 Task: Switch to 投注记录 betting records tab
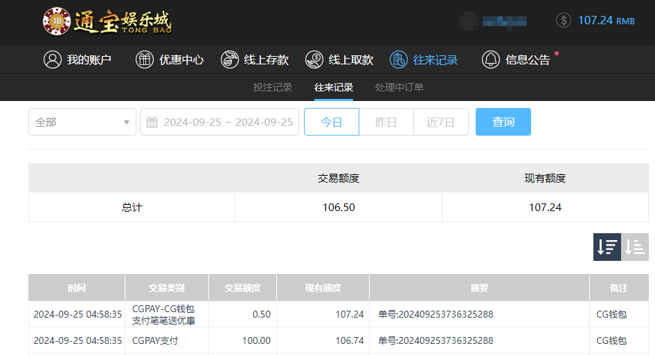[x=273, y=87]
